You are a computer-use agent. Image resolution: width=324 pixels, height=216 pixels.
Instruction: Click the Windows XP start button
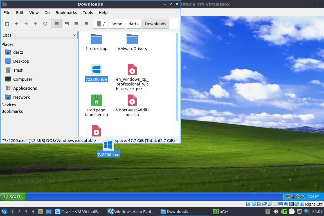click(x=13, y=197)
